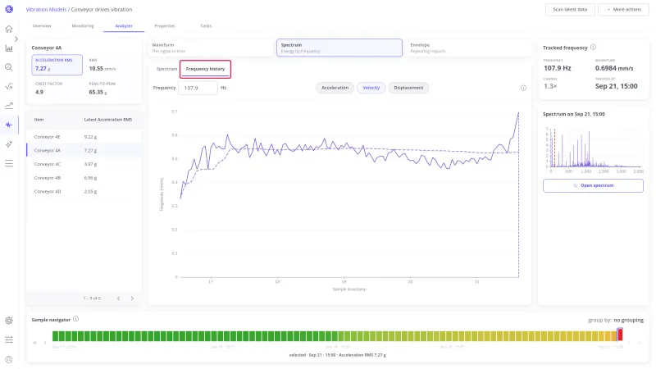Toggle Acceleration unit pill

coord(335,88)
